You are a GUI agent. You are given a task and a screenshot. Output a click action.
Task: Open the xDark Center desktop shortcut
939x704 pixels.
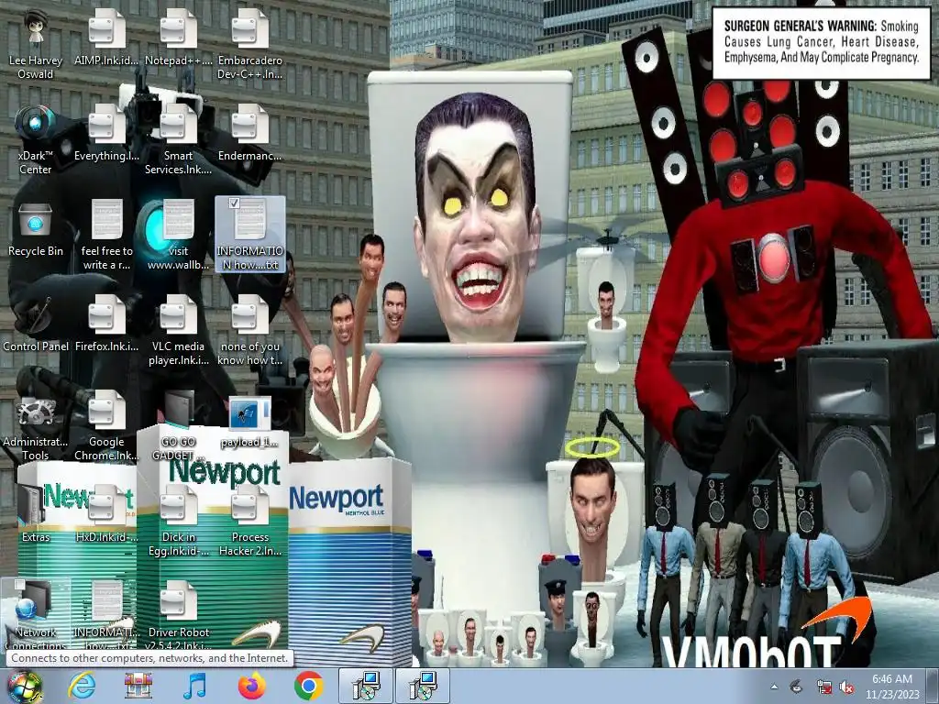(36, 139)
